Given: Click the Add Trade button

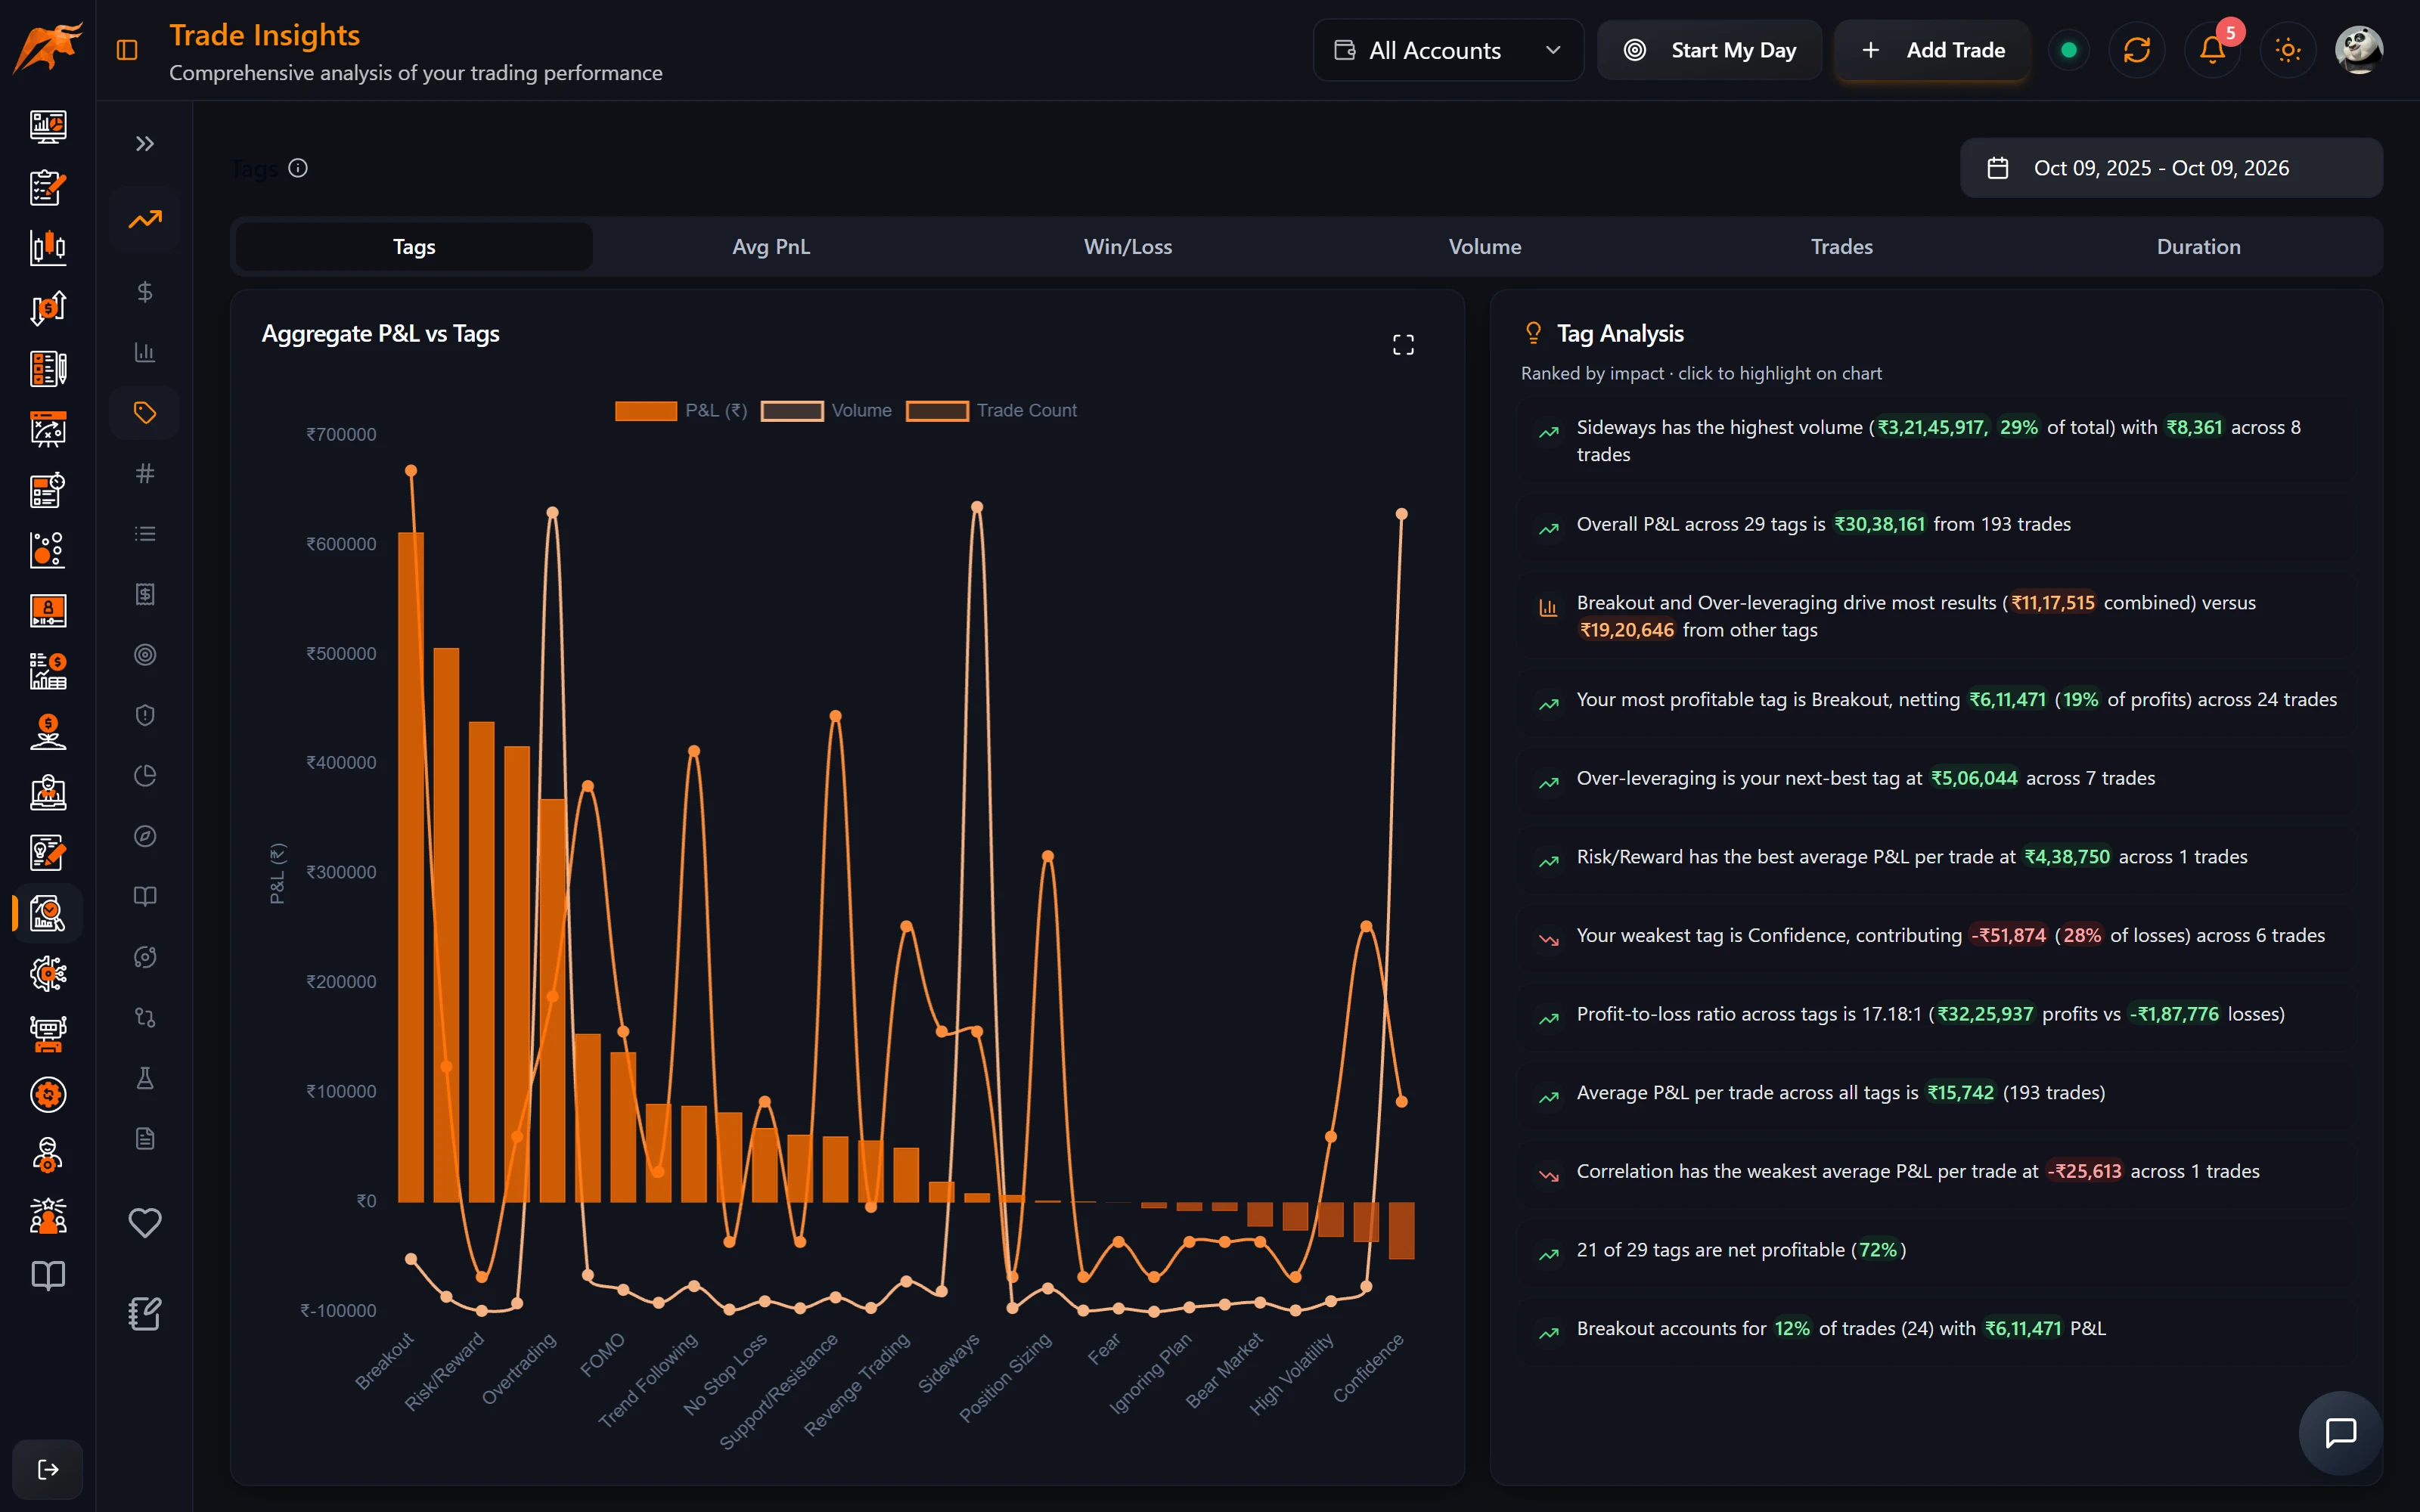Looking at the screenshot, I should coord(1932,50).
